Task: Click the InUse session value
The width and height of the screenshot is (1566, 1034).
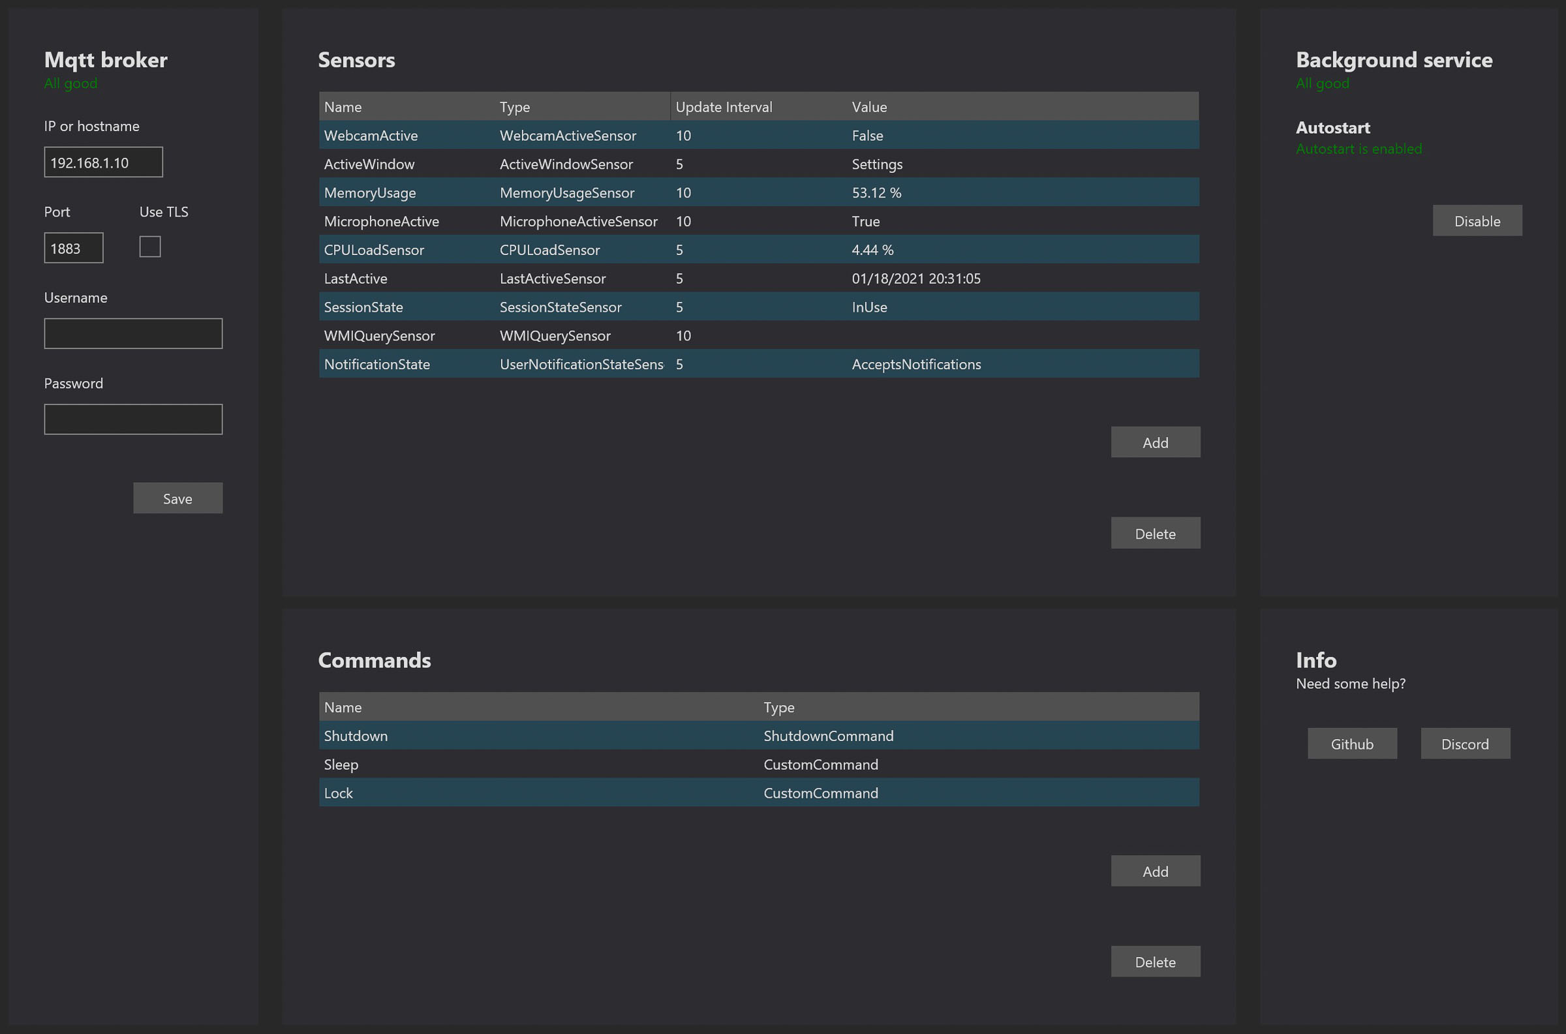Action: [x=869, y=307]
